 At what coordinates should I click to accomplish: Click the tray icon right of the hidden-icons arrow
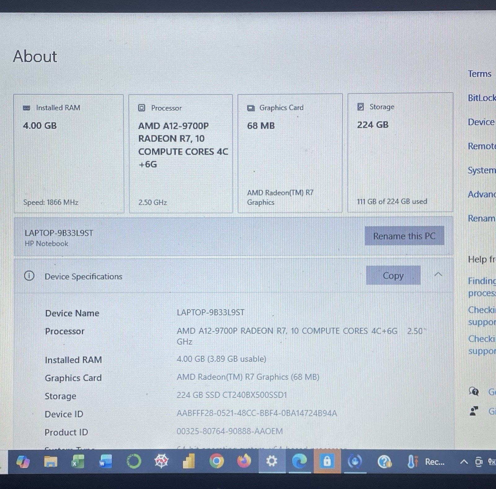[479, 462]
